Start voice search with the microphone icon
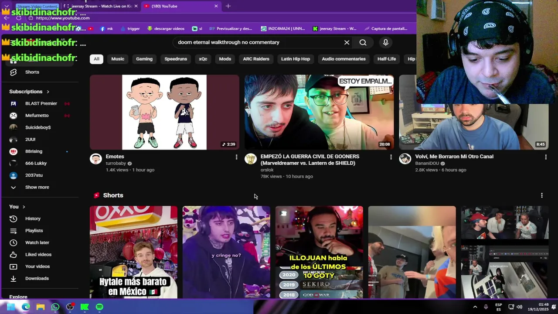 (385, 42)
